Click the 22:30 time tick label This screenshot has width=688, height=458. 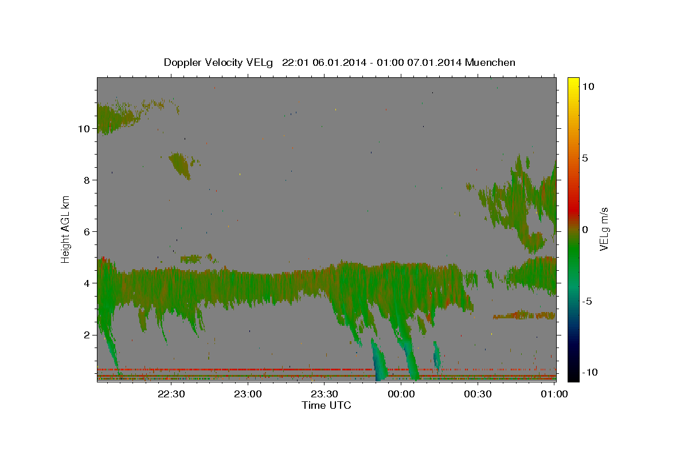click(x=171, y=394)
